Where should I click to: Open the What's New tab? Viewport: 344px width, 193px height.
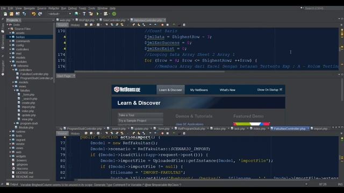point(227,90)
